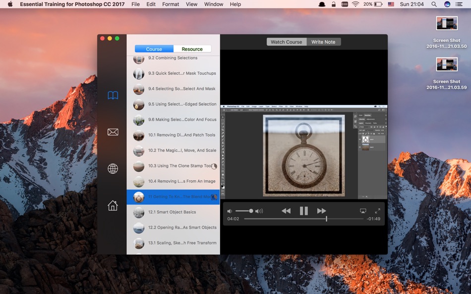Open the book courses icon in sidebar

click(x=113, y=96)
